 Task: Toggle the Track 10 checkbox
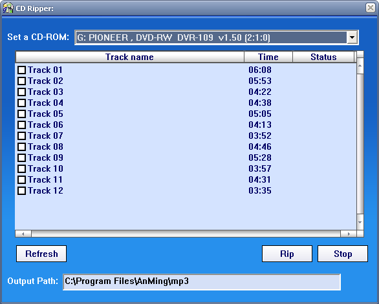22,168
